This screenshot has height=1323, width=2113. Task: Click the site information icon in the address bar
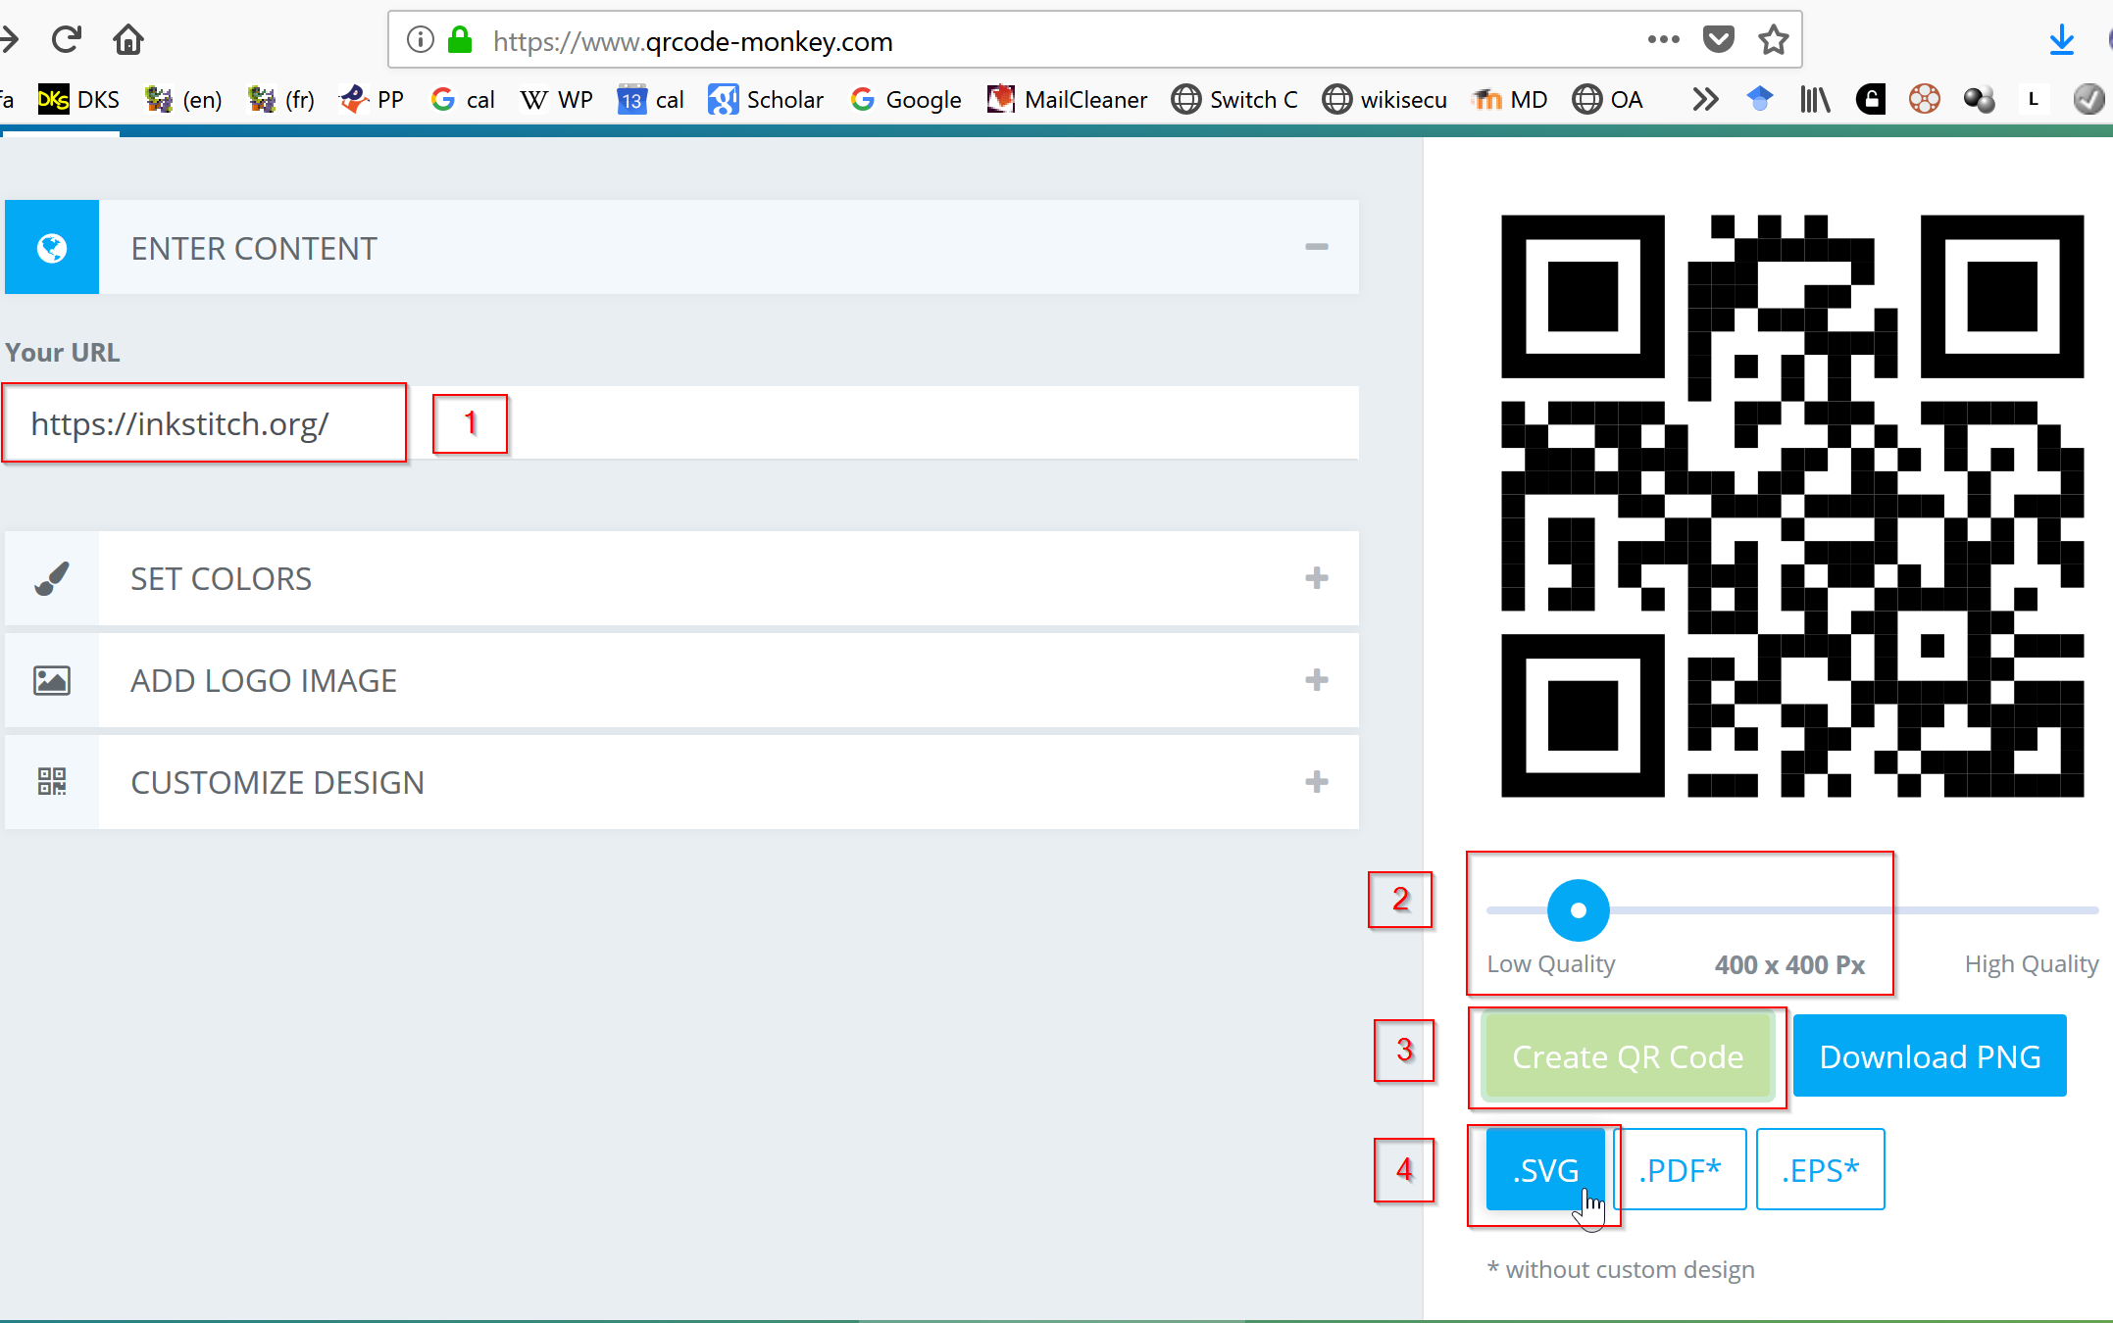pyautogui.click(x=421, y=40)
